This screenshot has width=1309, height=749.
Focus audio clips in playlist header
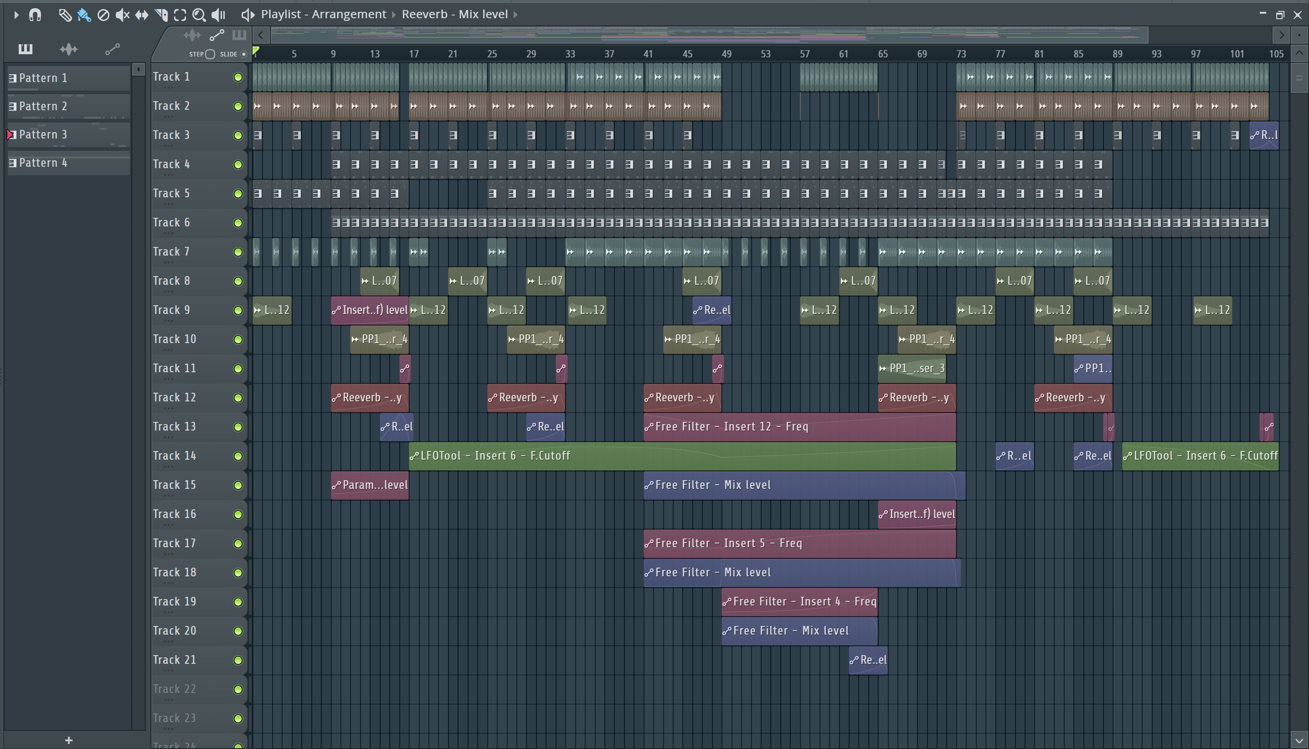[x=192, y=35]
